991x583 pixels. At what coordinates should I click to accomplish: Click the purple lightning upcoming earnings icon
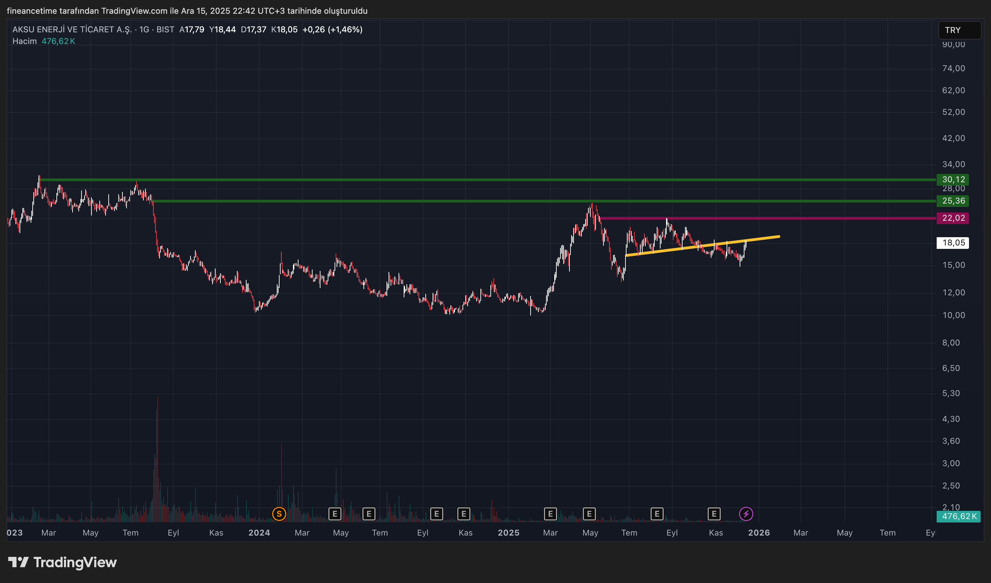click(746, 514)
